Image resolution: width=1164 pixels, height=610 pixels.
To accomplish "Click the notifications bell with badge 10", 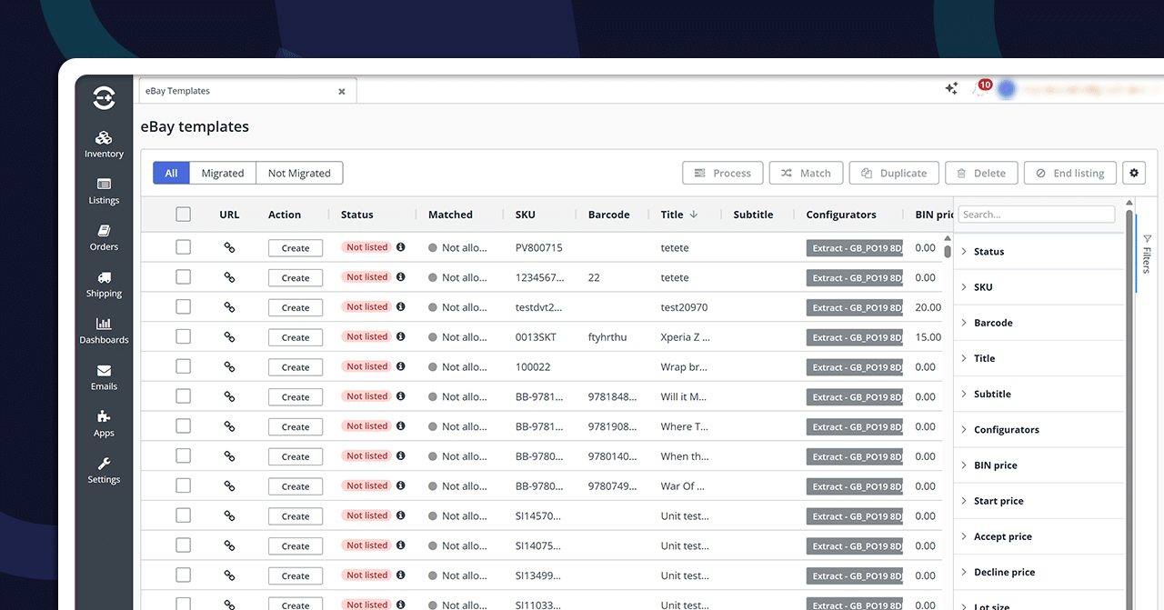I will click(980, 89).
